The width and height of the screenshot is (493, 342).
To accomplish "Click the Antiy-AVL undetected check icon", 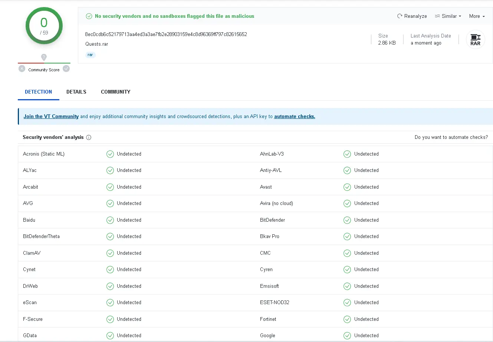I will pos(347,170).
